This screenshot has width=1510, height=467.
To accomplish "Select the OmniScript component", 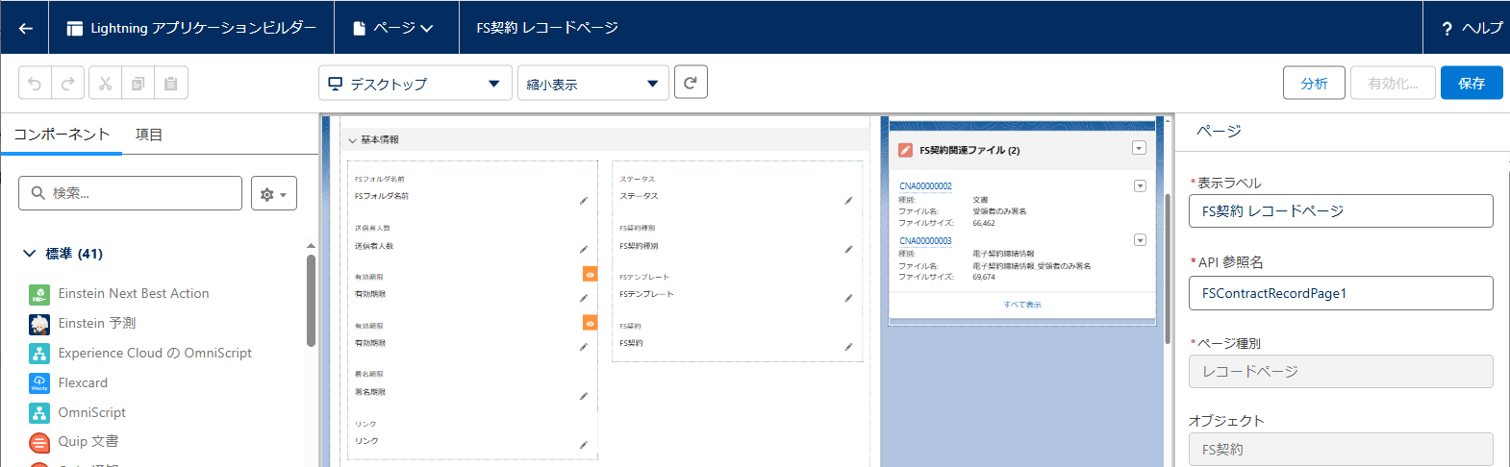I will 91,413.
